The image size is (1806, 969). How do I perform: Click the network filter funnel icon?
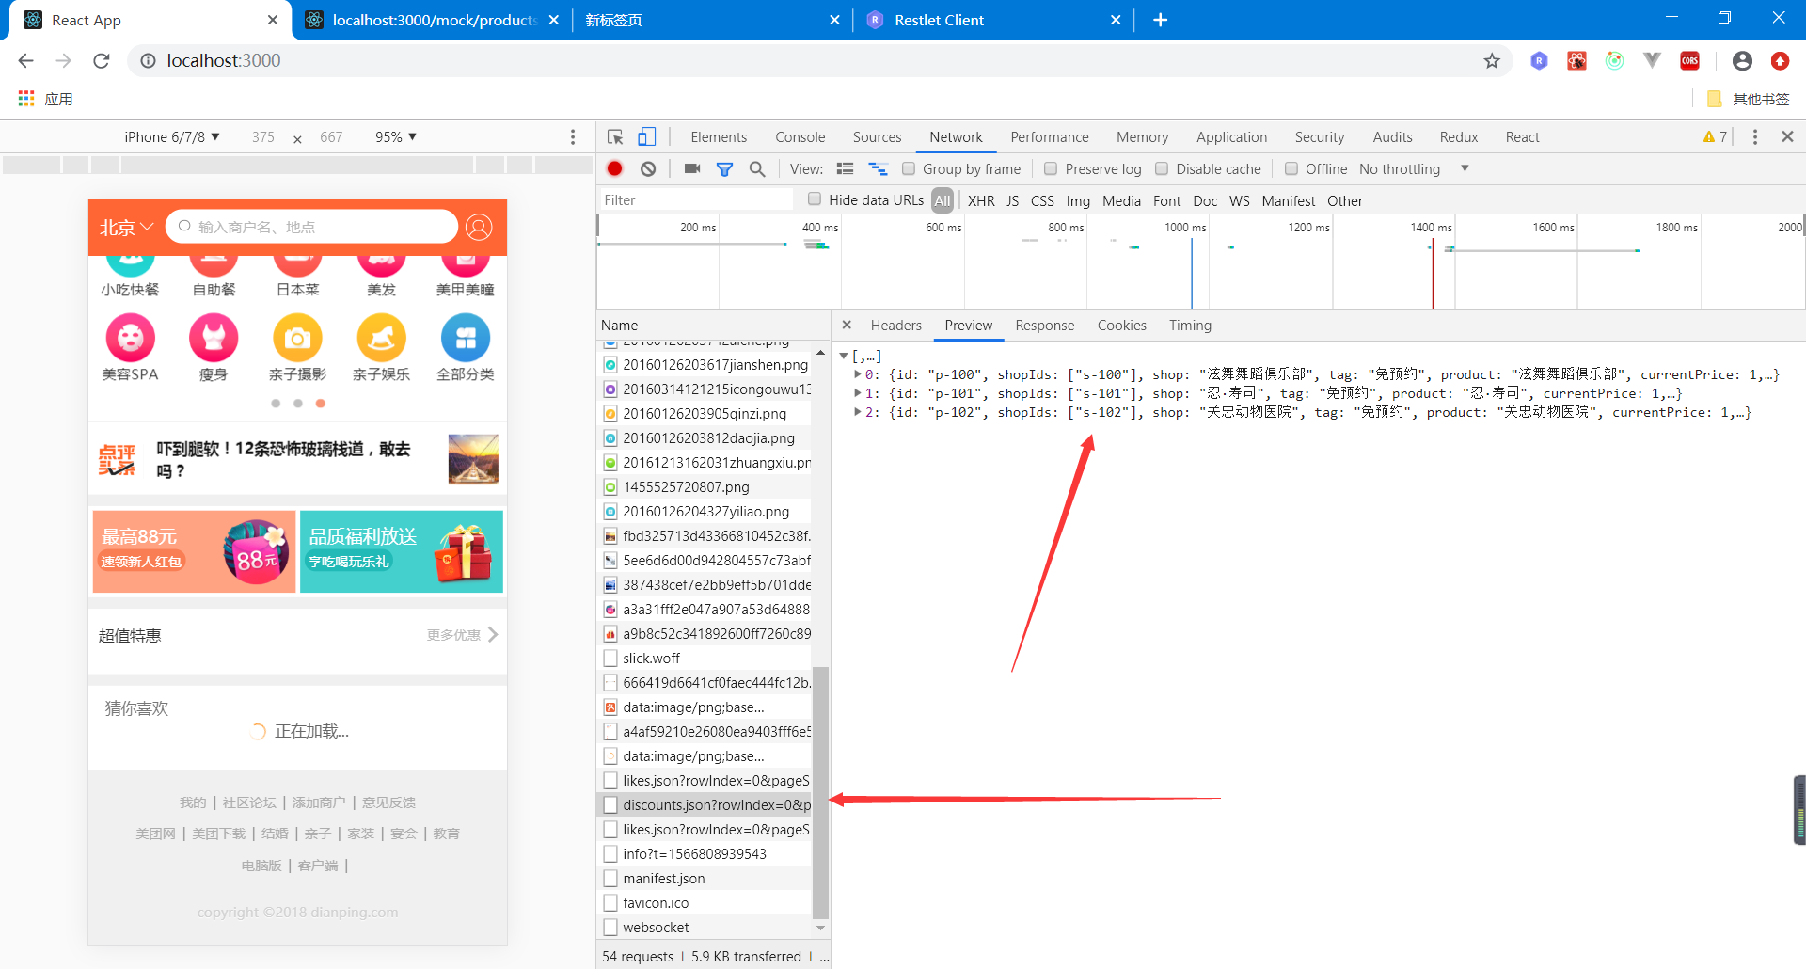[724, 169]
